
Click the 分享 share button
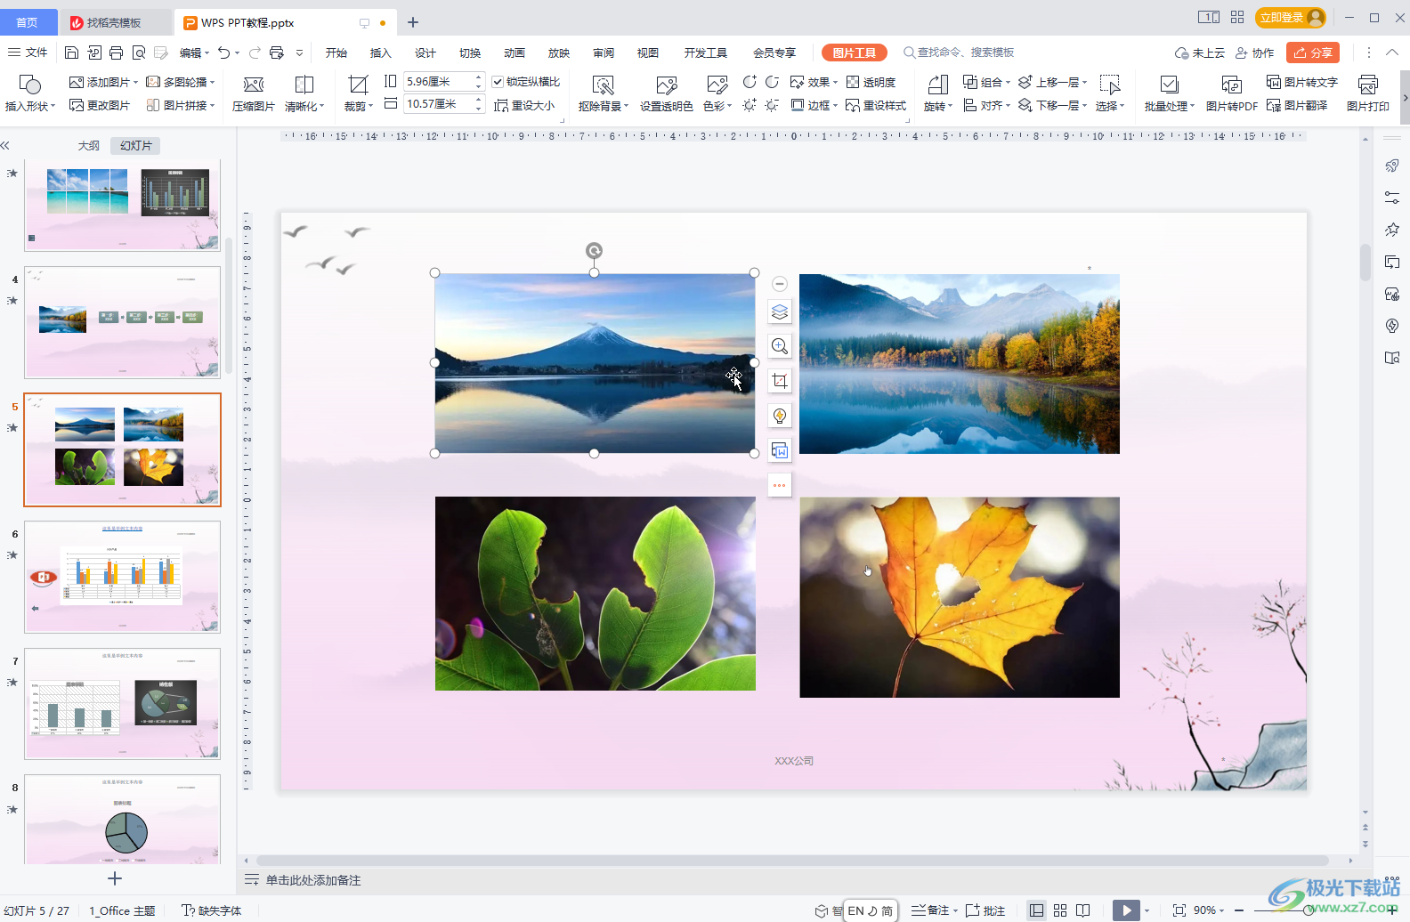1313,53
